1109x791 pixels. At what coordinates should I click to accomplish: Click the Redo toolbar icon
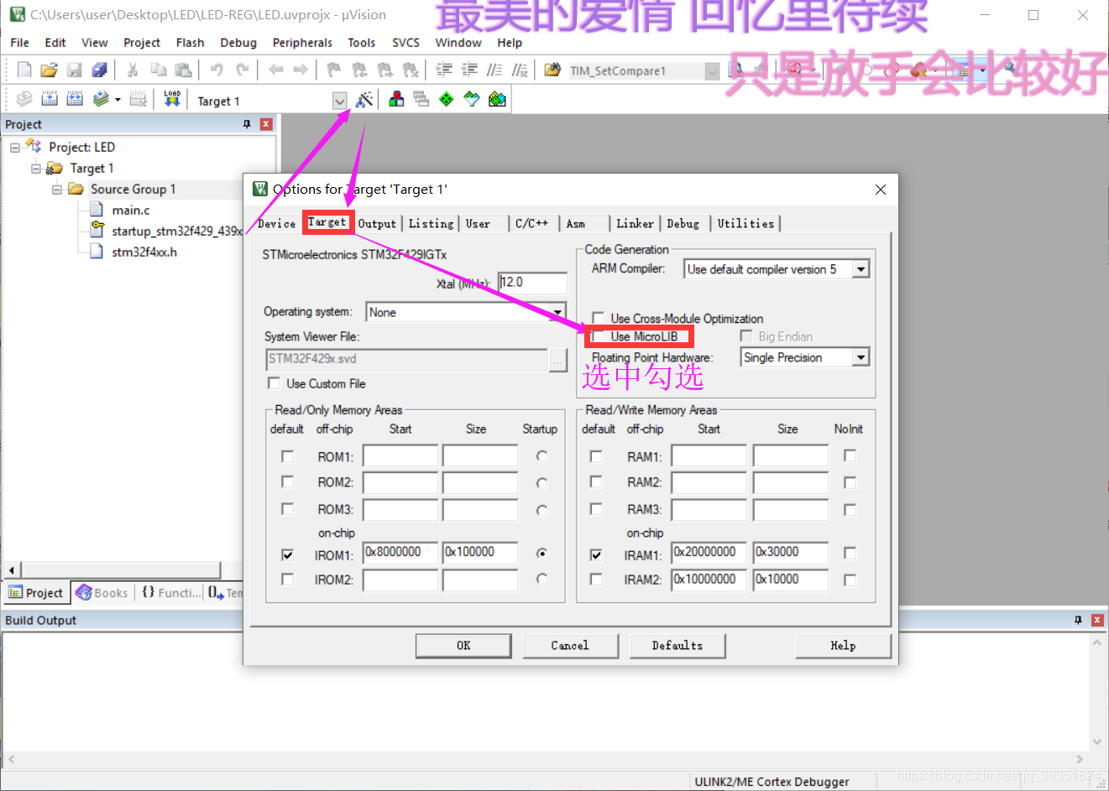tap(243, 70)
